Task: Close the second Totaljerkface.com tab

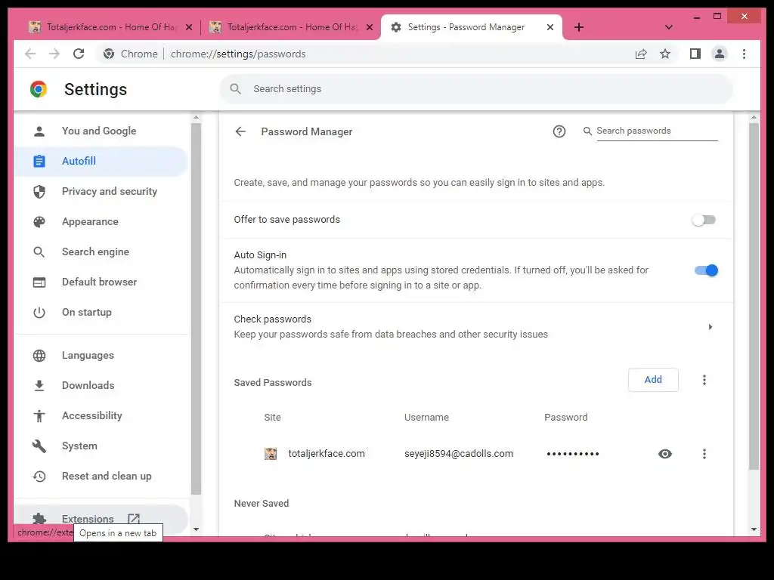Action: click(x=369, y=27)
